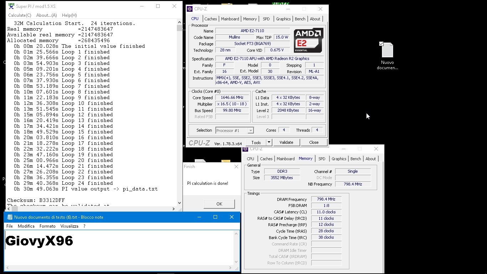Open the ? help menu in Blocco note
487x274 pixels.
pyautogui.click(x=84, y=226)
